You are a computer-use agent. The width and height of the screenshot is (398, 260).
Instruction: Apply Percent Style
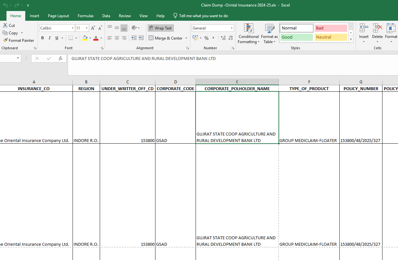click(x=206, y=38)
